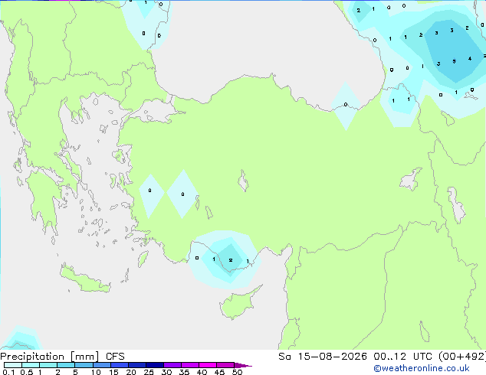
Task: Click legend label '50'
Action: coord(238,372)
